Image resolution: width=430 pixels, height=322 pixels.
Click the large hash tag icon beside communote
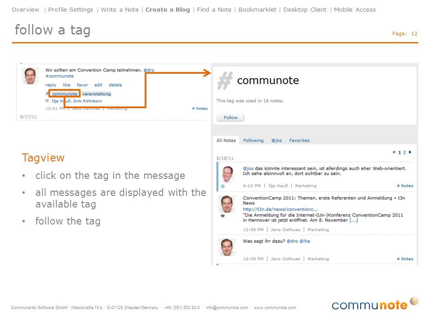225,81
